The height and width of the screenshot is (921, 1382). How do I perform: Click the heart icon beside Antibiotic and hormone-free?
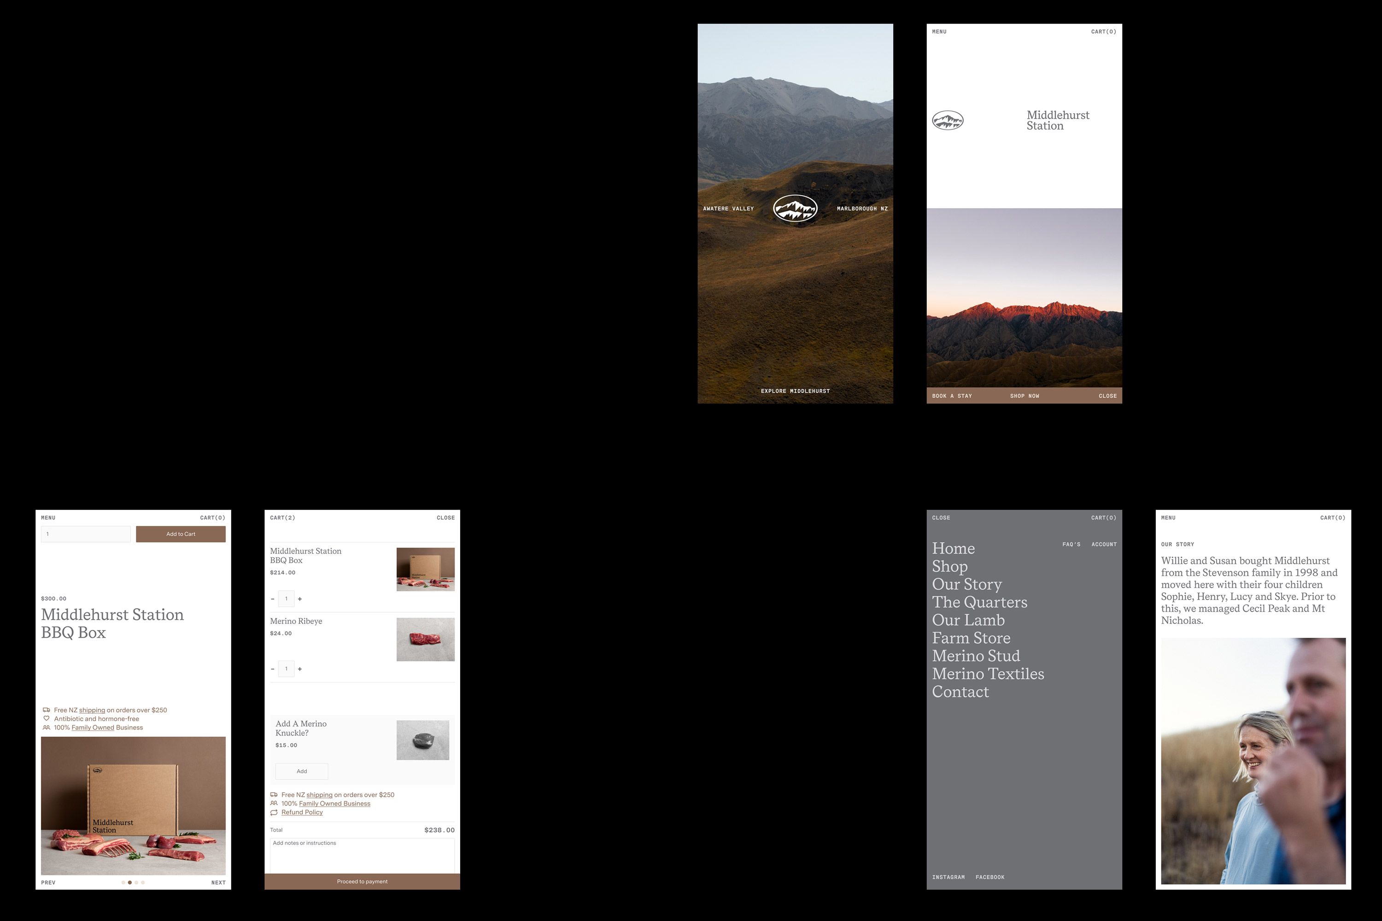47,718
